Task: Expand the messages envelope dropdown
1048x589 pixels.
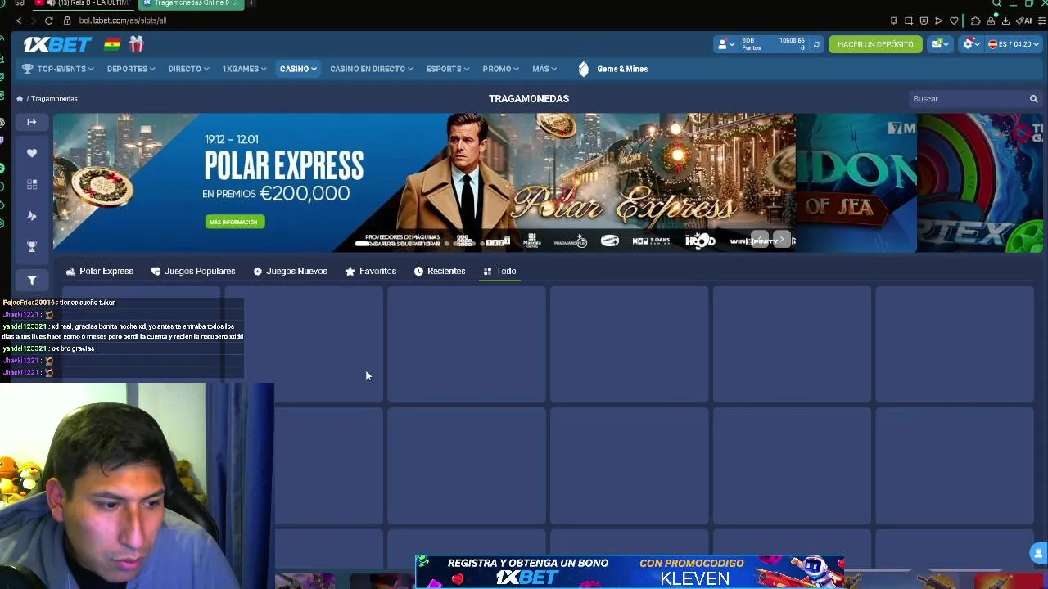Action: pyautogui.click(x=940, y=44)
